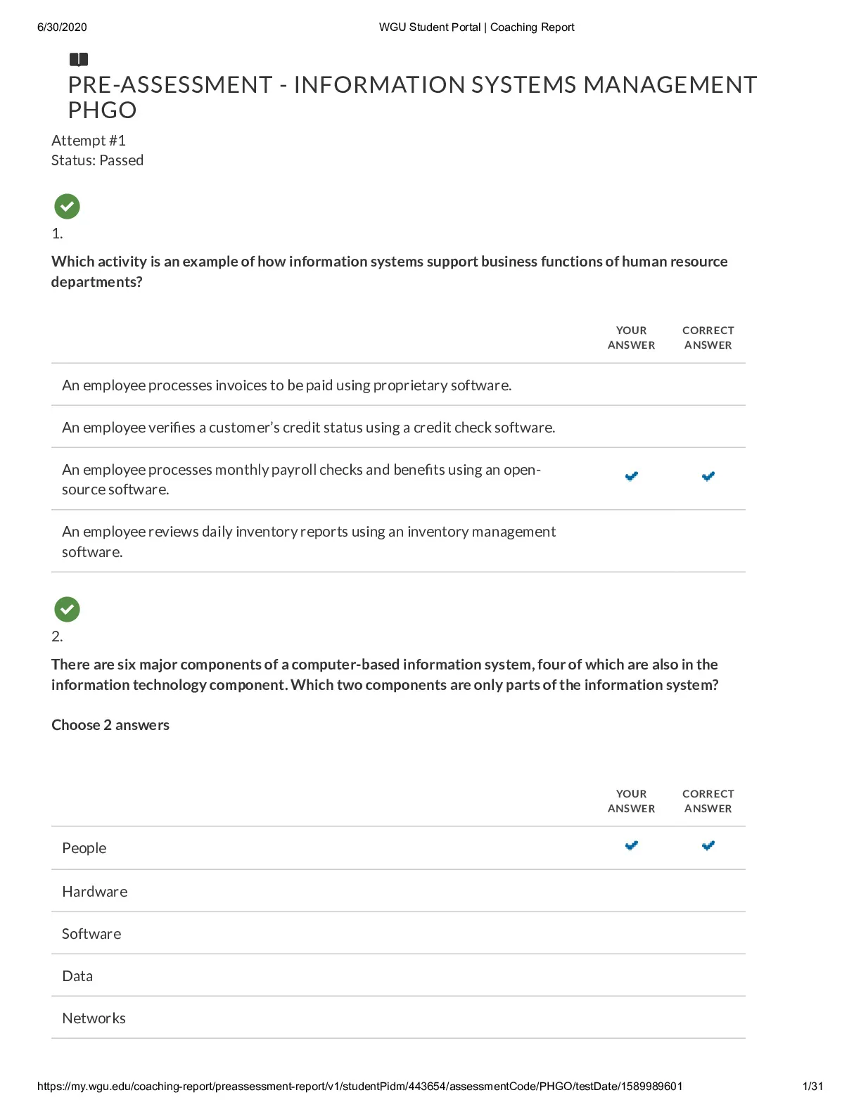Select the inventory management software answer row
The image size is (861, 1114).
point(398,542)
